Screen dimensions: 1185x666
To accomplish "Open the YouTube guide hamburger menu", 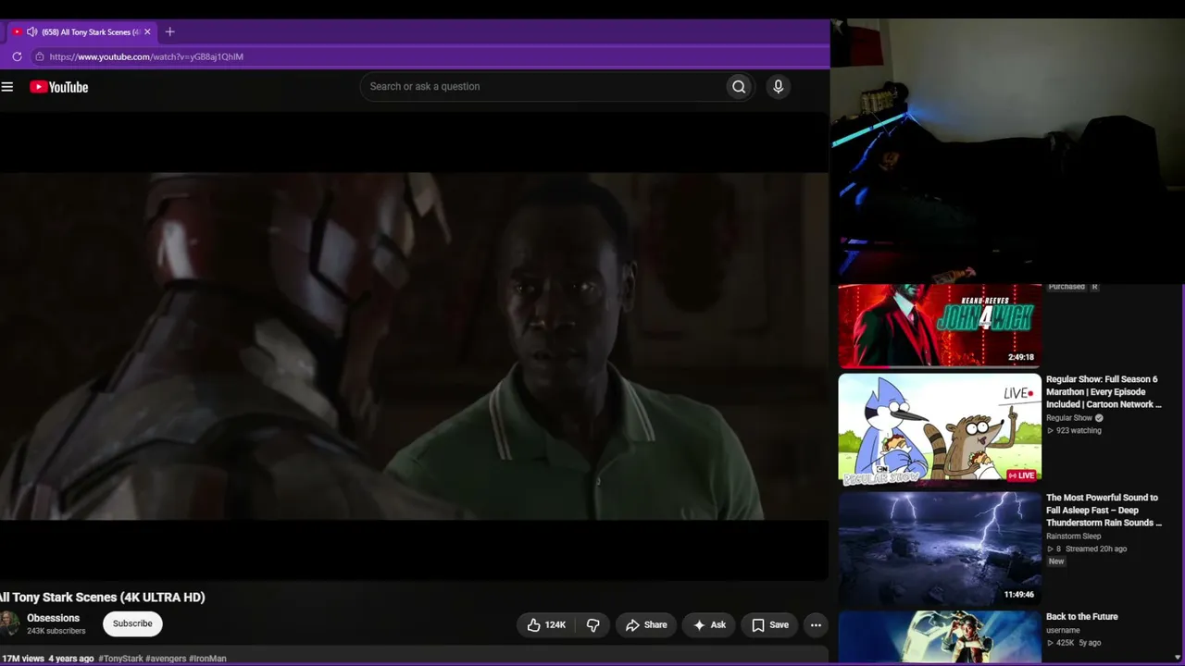I will (x=7, y=87).
